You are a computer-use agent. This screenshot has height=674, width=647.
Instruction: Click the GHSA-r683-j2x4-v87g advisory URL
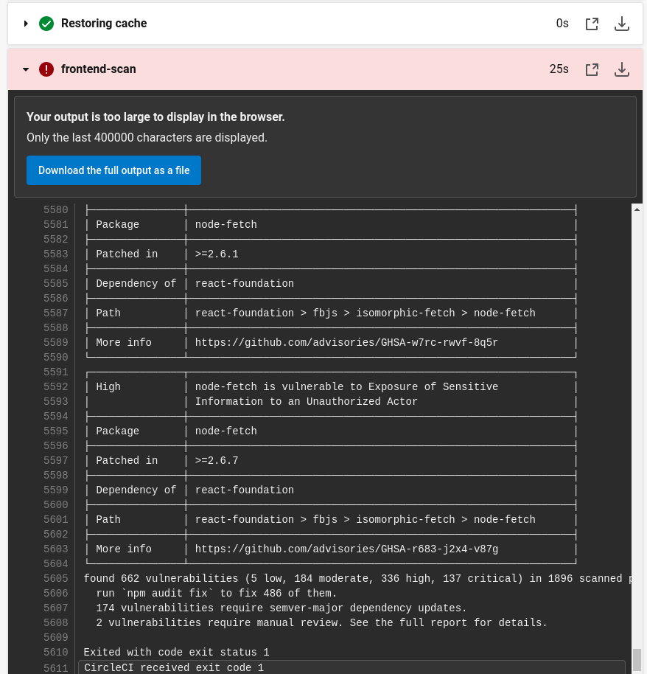pos(346,549)
